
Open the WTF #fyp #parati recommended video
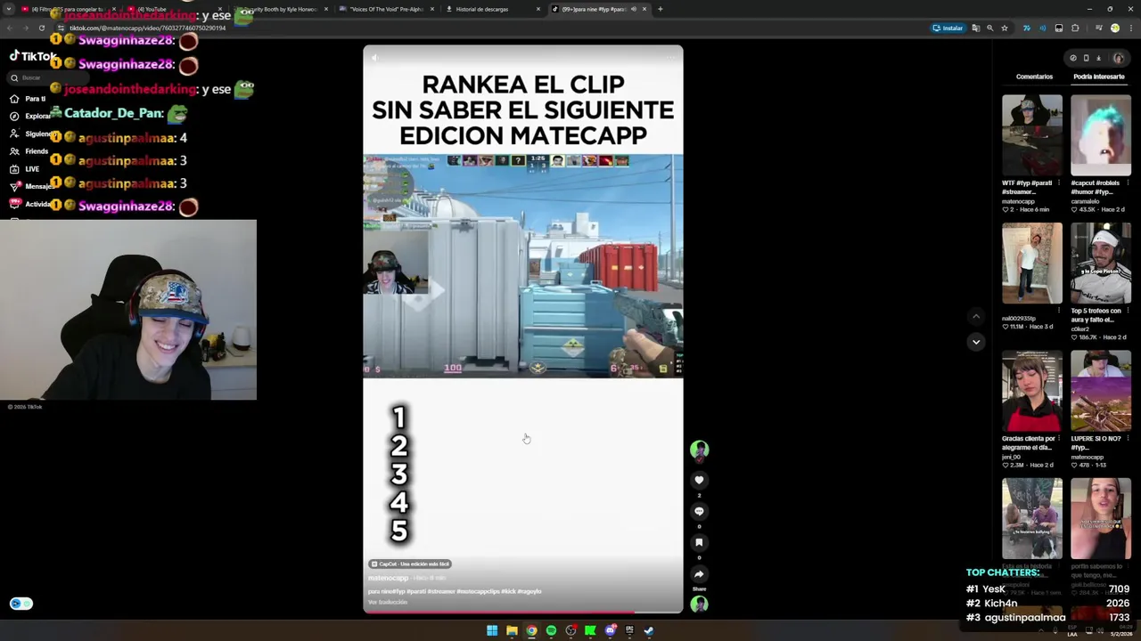click(1032, 135)
